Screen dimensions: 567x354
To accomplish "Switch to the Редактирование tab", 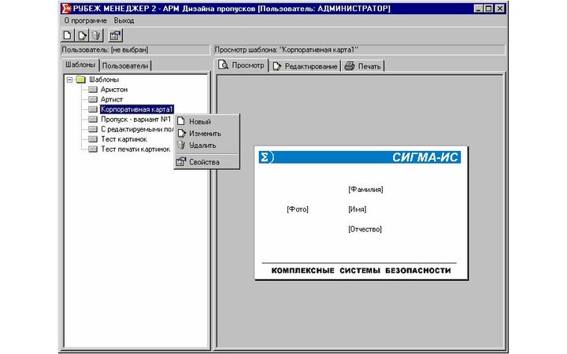I will click(305, 66).
